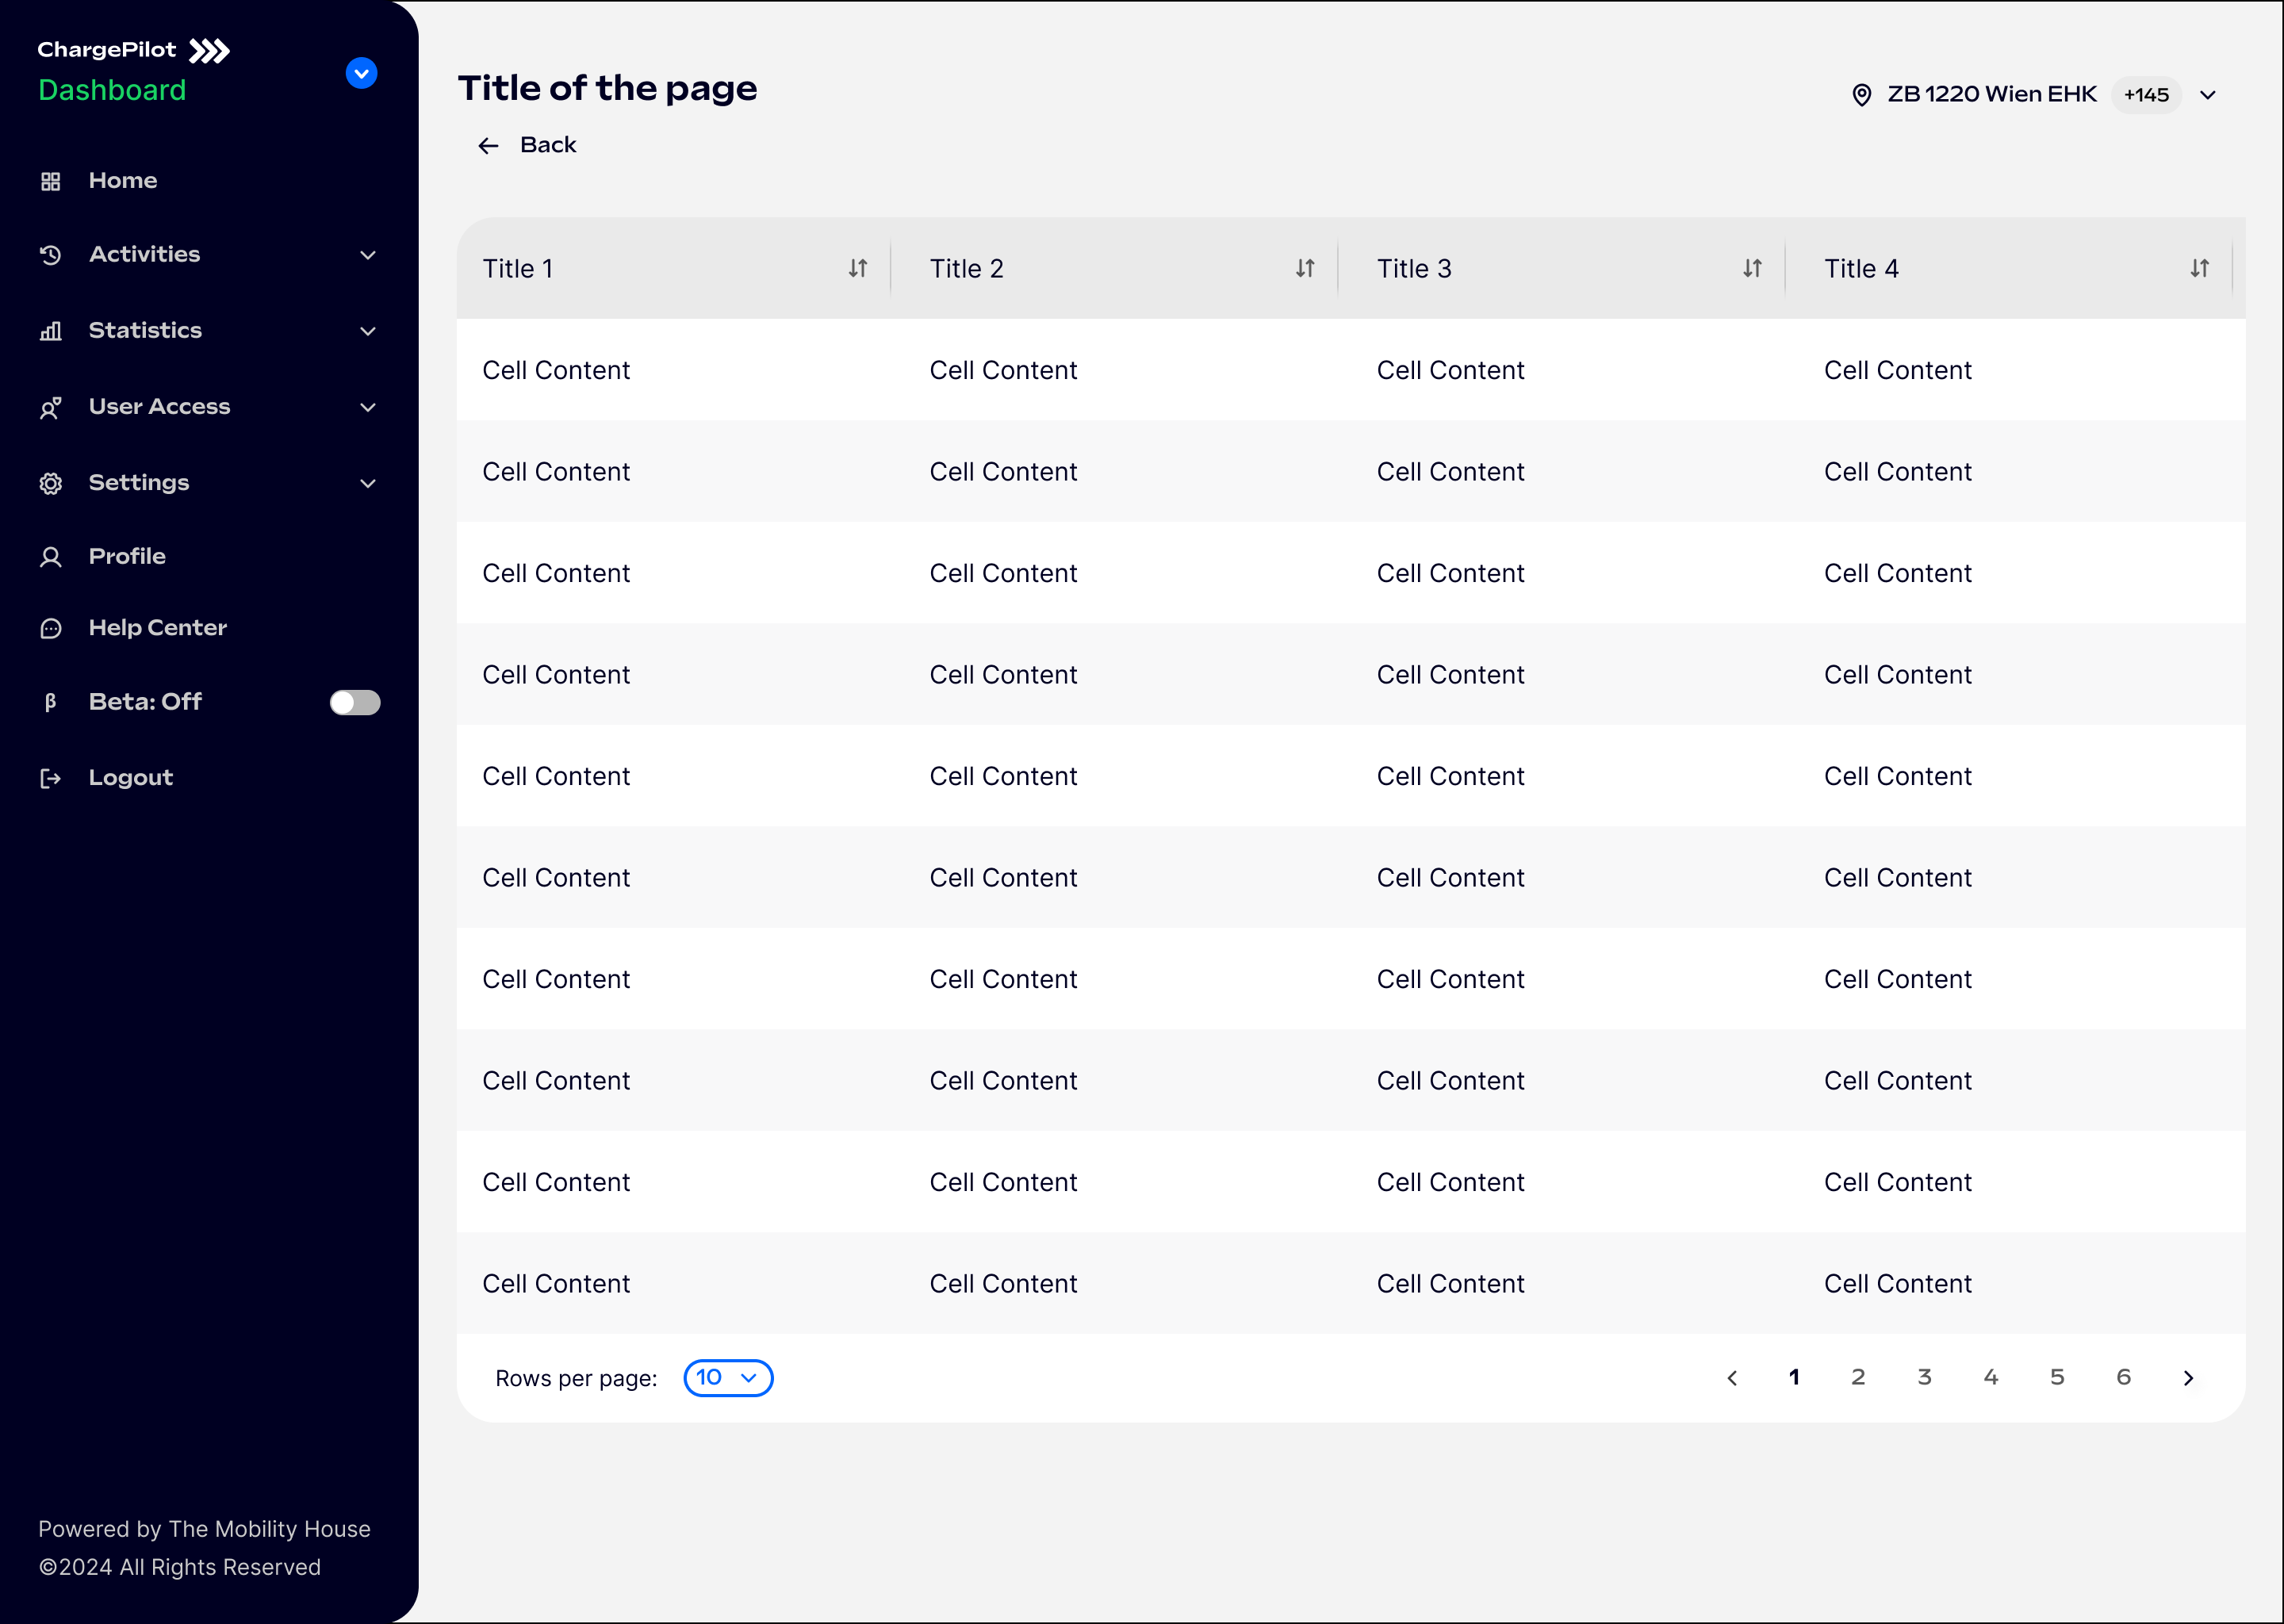Expand the Settings submenu chevron
This screenshot has width=2284, height=1624.
(368, 483)
